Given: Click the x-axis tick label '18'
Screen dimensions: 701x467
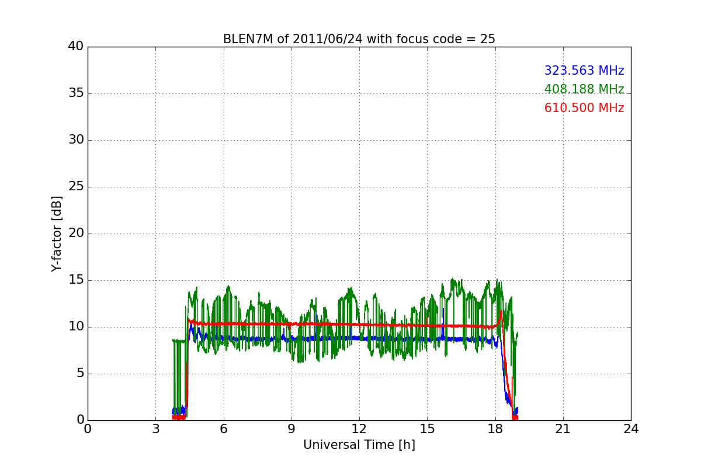Looking at the screenshot, I should coord(495,428).
